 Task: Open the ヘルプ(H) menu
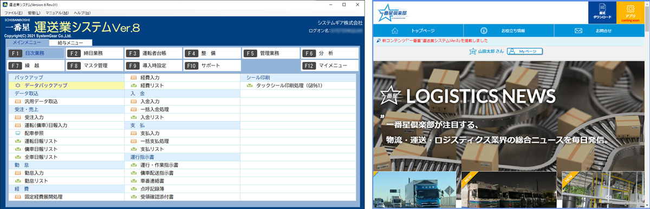coord(82,12)
